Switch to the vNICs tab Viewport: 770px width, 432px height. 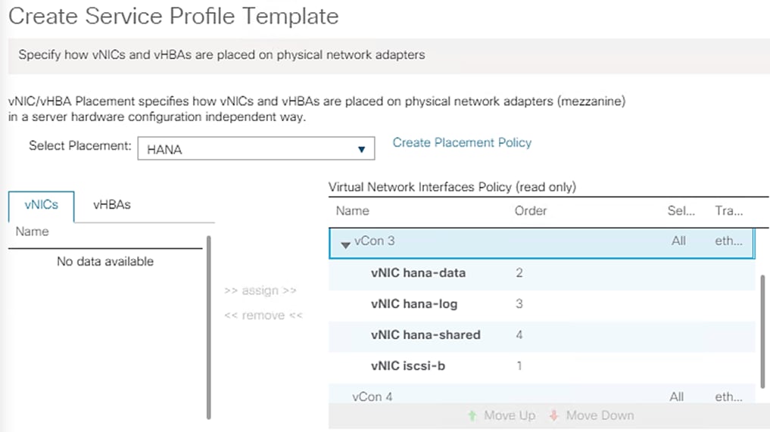(x=41, y=205)
